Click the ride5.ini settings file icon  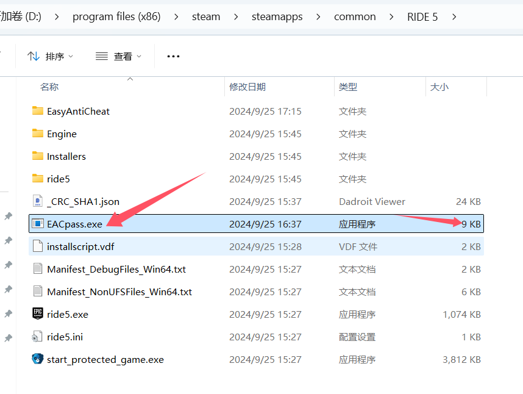coord(37,336)
